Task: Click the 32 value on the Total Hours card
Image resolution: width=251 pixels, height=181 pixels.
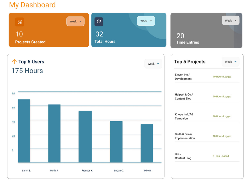Action: [x=99, y=34]
